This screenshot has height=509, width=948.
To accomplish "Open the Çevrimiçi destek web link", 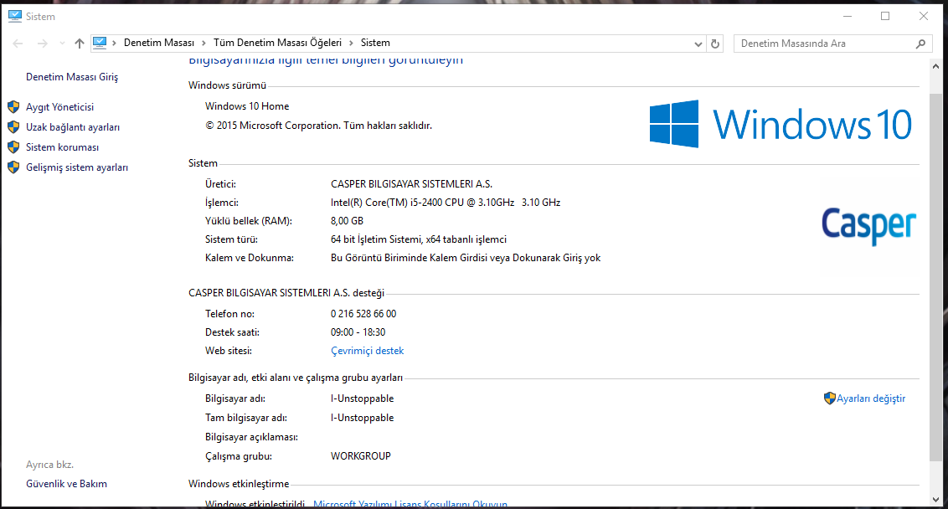I will [367, 351].
